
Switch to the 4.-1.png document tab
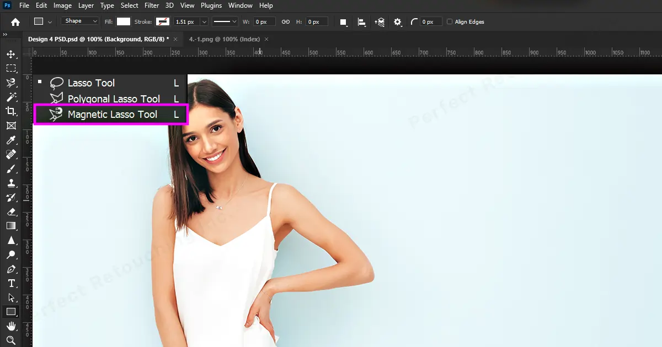point(225,39)
